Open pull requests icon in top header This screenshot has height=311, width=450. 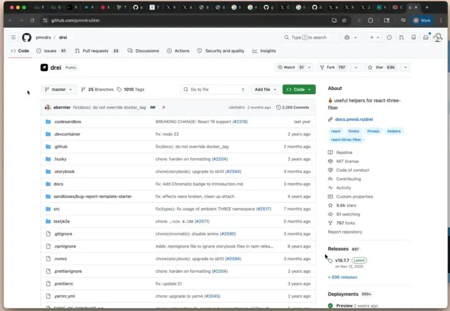(x=402, y=37)
